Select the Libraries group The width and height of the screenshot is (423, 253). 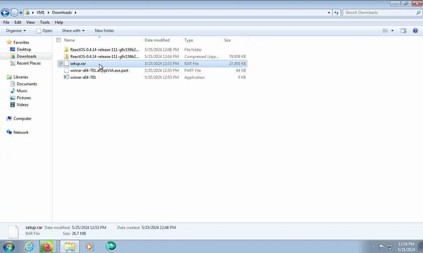17,77
